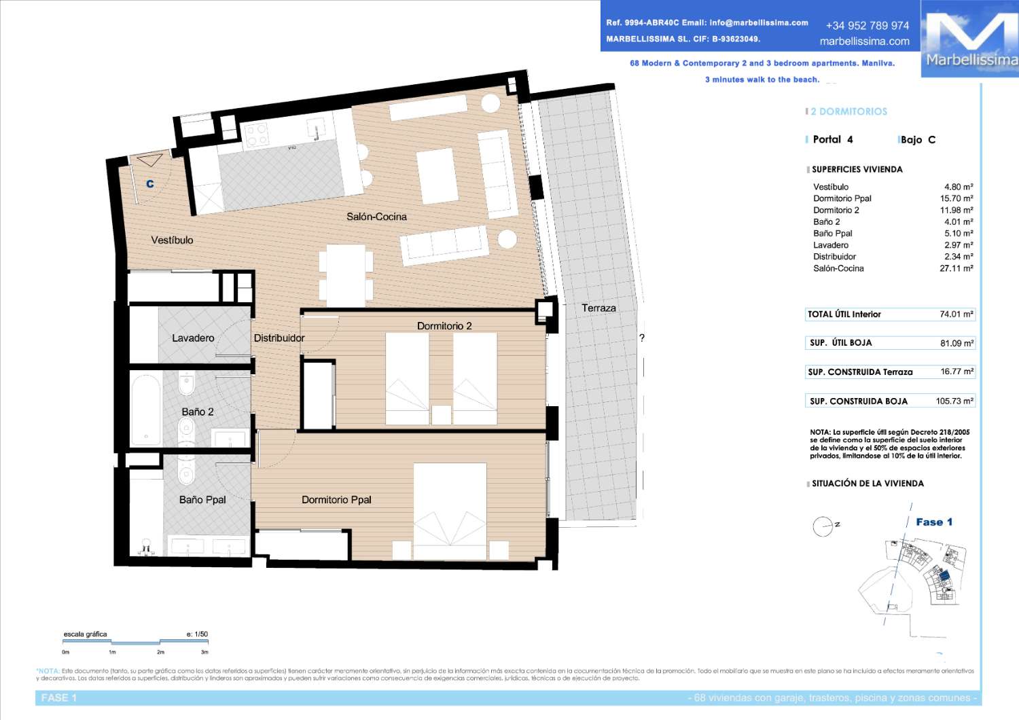
Task: Click the 3 minutes walk to beach text
Action: pyautogui.click(x=762, y=79)
